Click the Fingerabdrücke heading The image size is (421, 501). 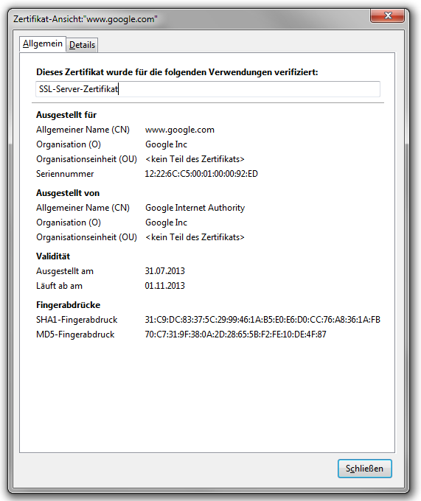pyautogui.click(x=68, y=305)
